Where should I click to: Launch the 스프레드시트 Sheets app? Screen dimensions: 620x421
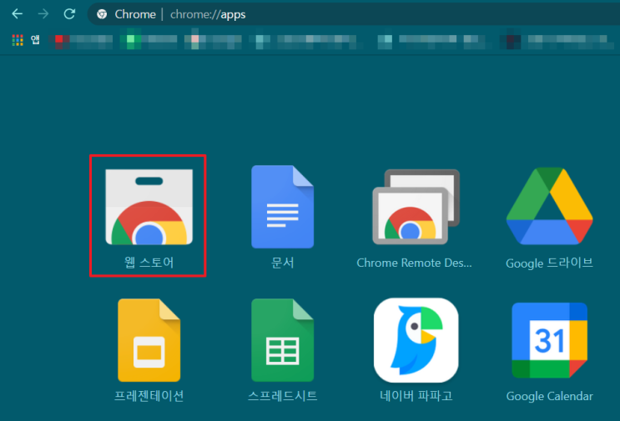(x=282, y=340)
